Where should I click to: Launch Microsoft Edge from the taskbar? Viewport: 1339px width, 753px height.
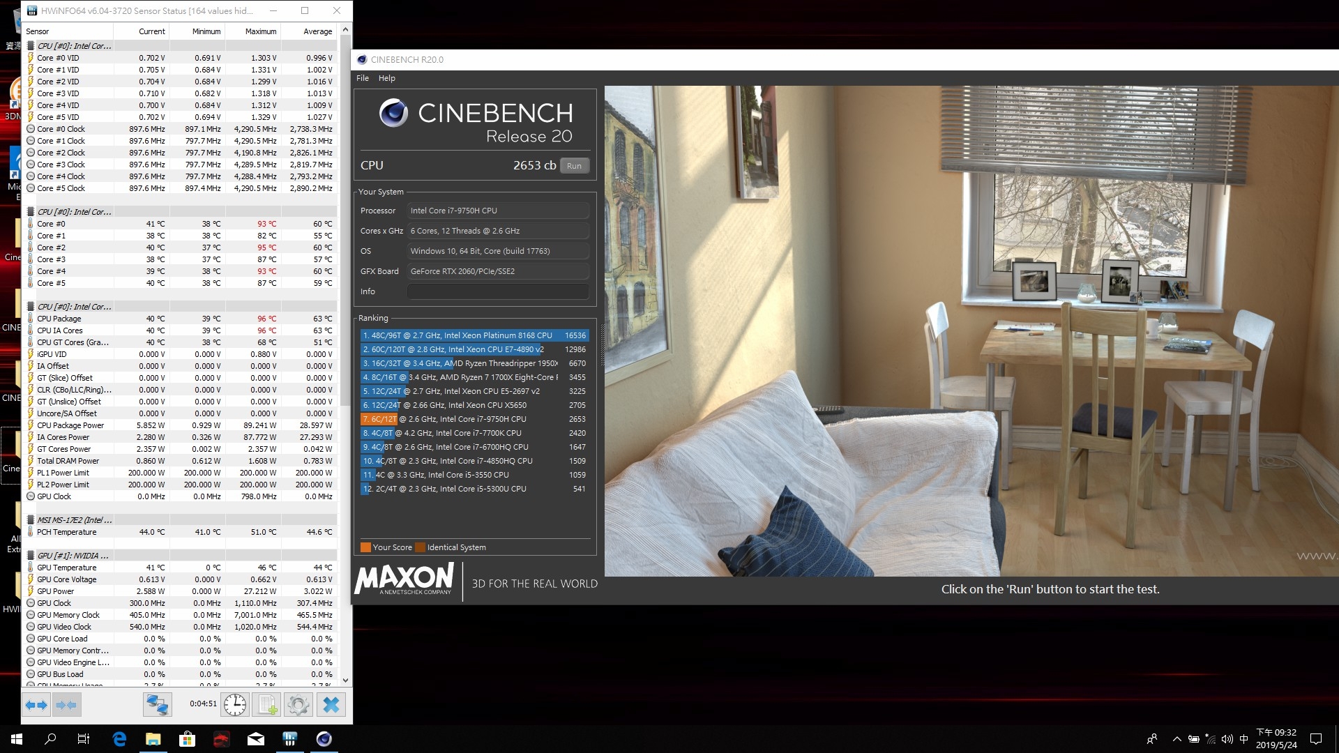119,739
